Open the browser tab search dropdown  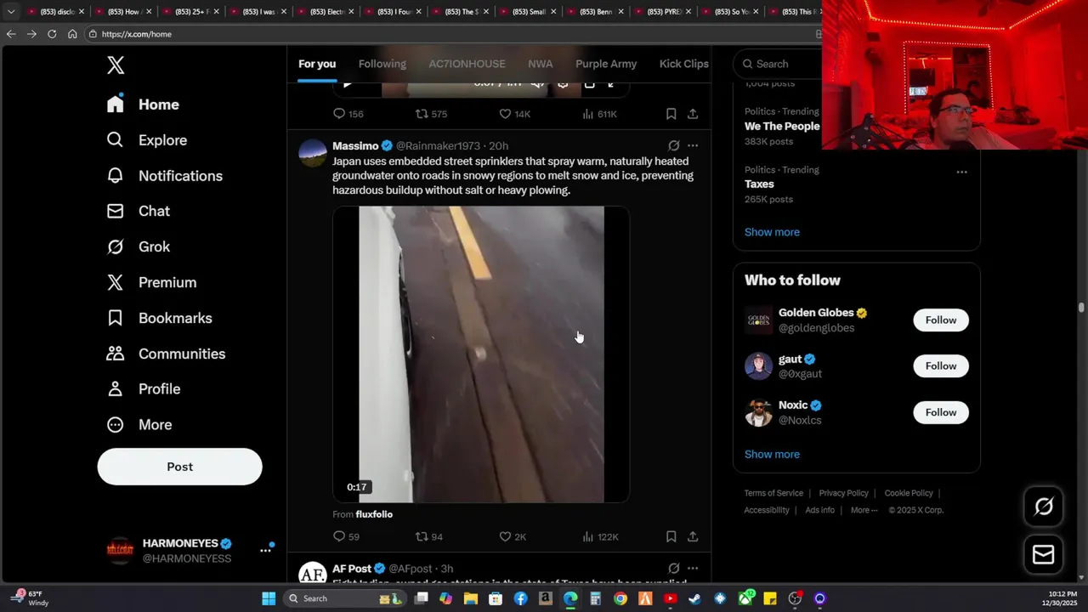[x=11, y=12]
